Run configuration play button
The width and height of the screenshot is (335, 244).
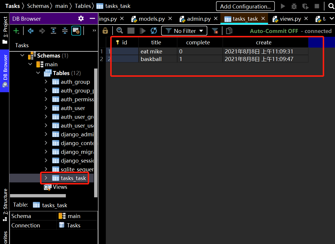coord(283,6)
